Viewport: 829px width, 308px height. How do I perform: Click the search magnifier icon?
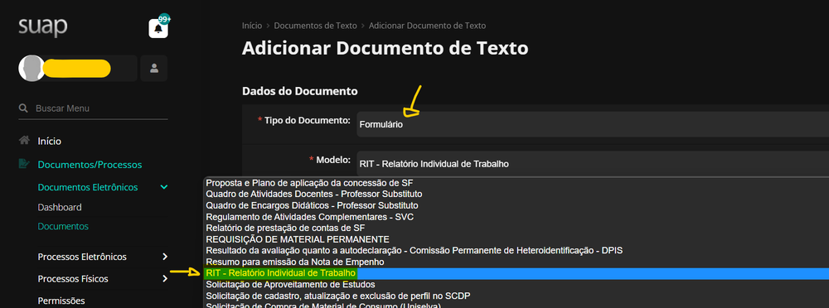[x=23, y=108]
